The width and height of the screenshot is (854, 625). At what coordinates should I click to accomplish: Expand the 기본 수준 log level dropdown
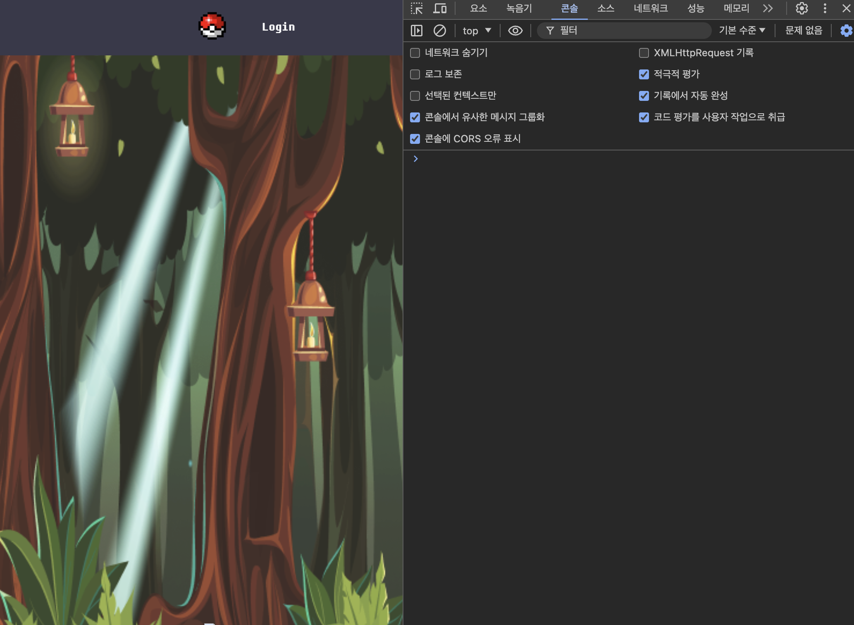tap(742, 31)
